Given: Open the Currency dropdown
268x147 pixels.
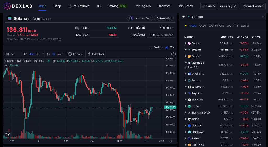Looking at the screenshot, I should coord(228,6).
